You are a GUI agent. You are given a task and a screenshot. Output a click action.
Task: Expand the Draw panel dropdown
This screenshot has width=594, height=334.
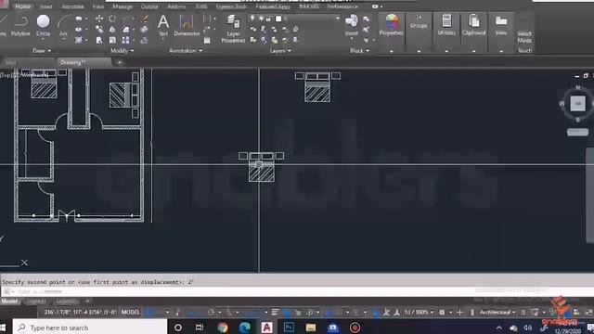(x=42, y=50)
